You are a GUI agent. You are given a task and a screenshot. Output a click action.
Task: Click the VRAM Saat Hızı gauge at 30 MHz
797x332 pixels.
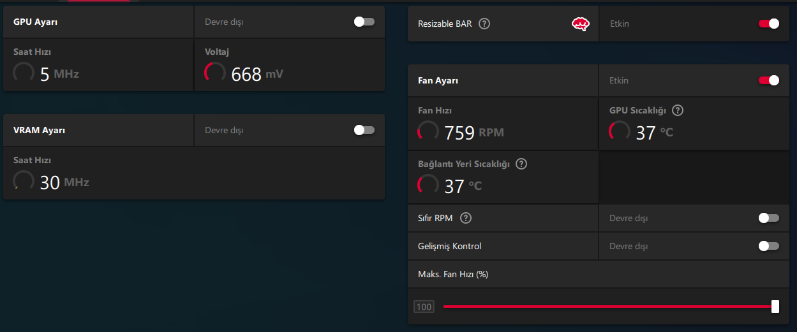(24, 181)
